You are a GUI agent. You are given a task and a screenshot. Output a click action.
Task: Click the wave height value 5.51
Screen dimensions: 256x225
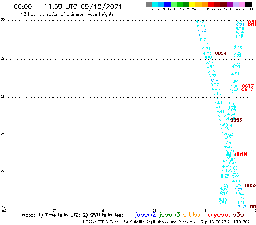point(222,203)
